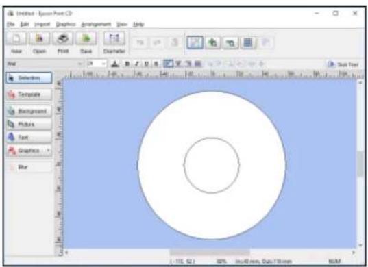Click the cursor coordinates in status bar
Image resolution: width=368 pixels, height=267 pixels.
coord(182,261)
